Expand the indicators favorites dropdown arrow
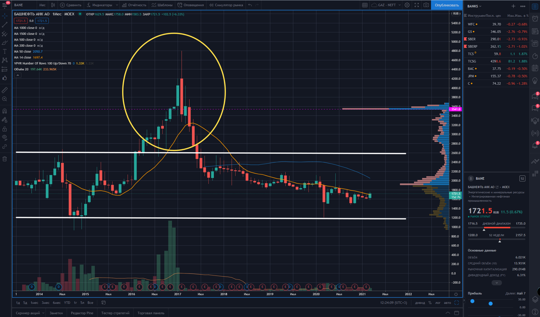Image resolution: width=540 pixels, height=317 pixels. click(117, 5)
